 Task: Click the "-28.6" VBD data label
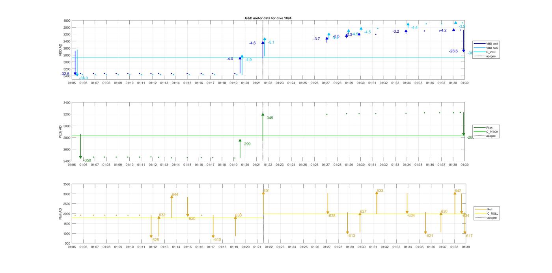point(453,51)
